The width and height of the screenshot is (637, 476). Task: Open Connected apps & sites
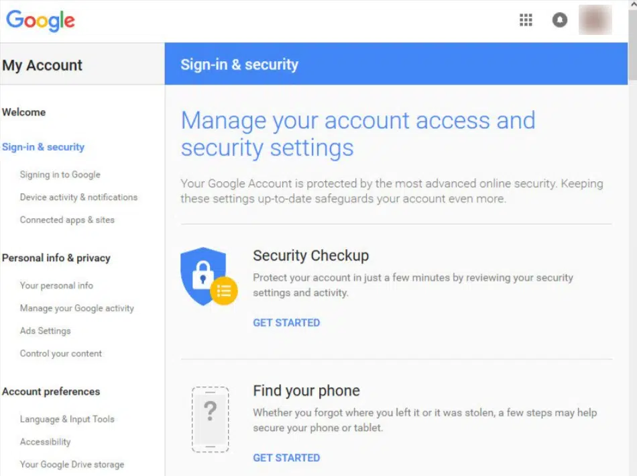(67, 220)
